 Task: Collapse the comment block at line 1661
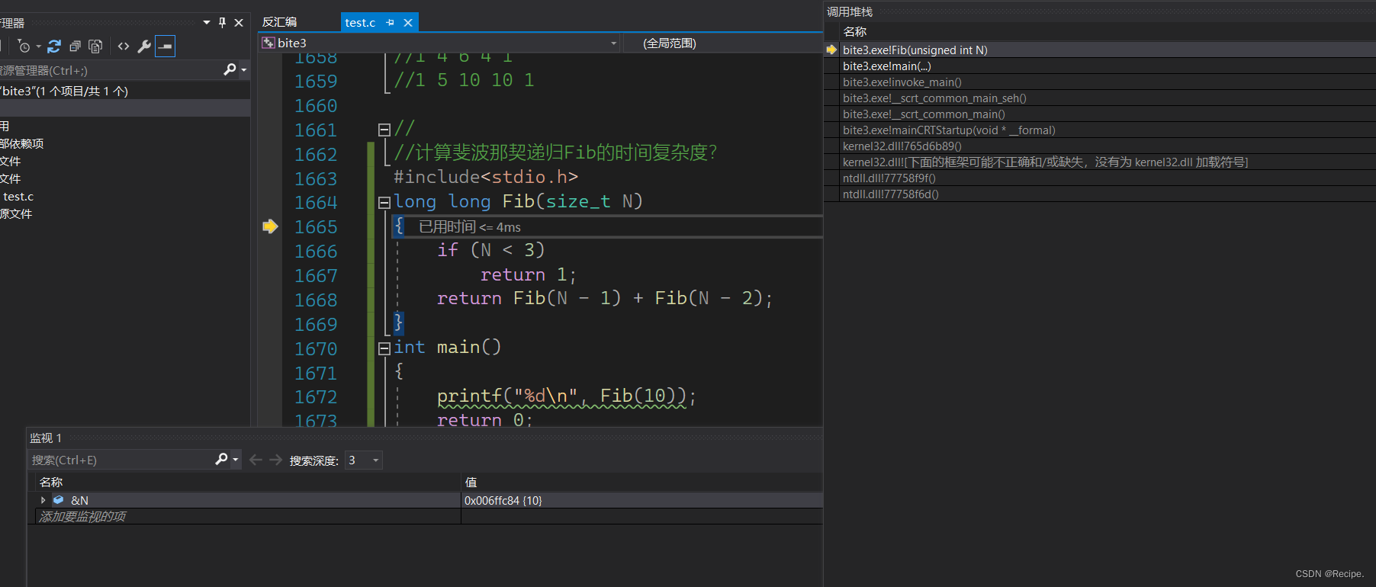pos(384,130)
